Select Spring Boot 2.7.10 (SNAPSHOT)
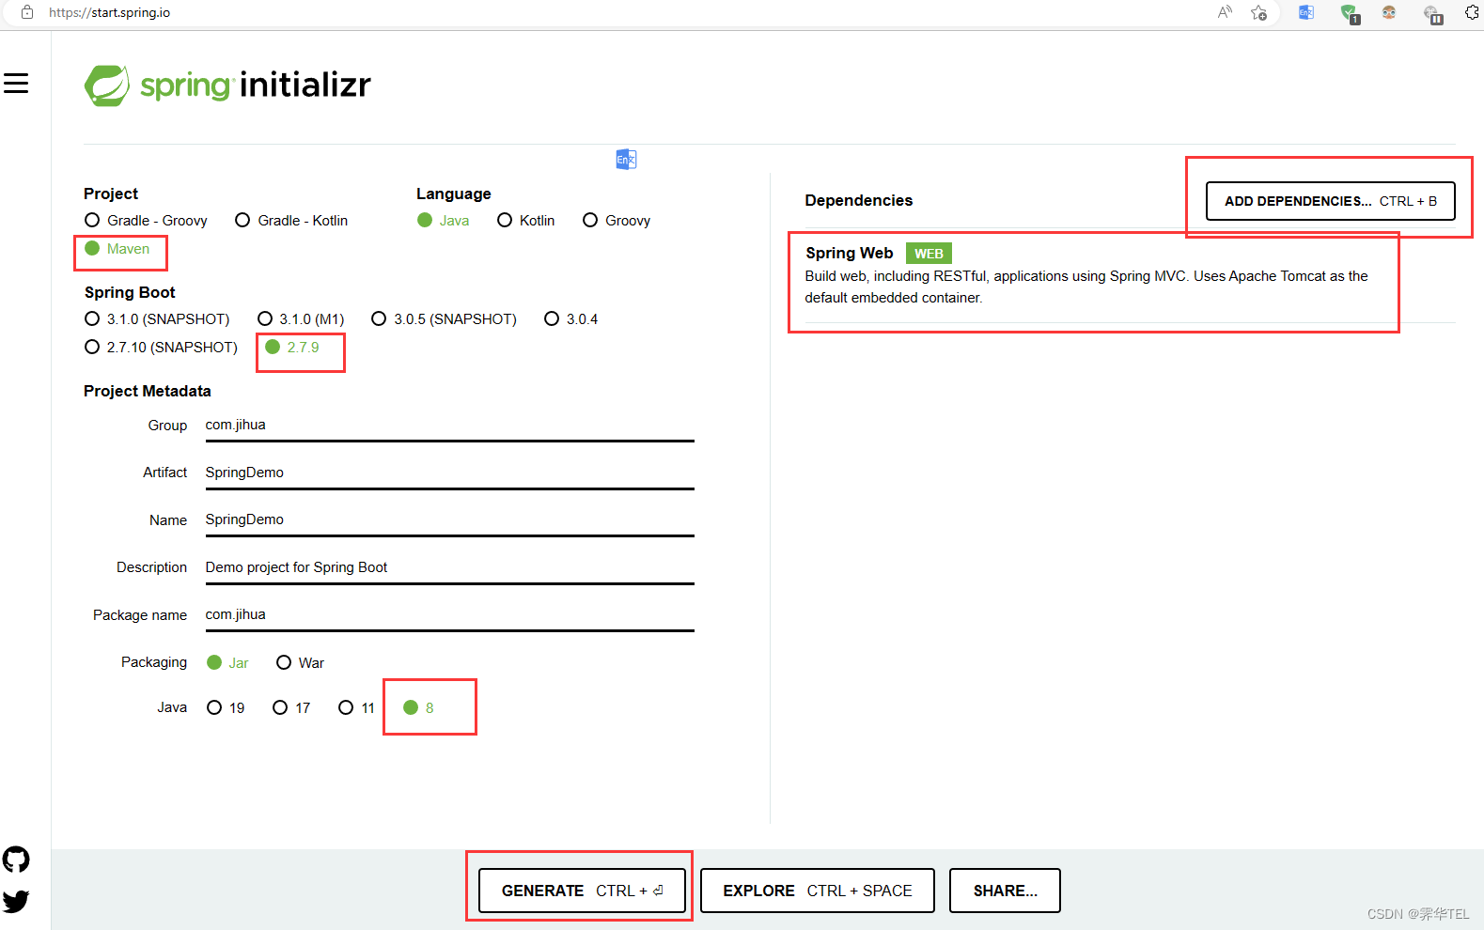This screenshot has width=1484, height=930. 161,348
